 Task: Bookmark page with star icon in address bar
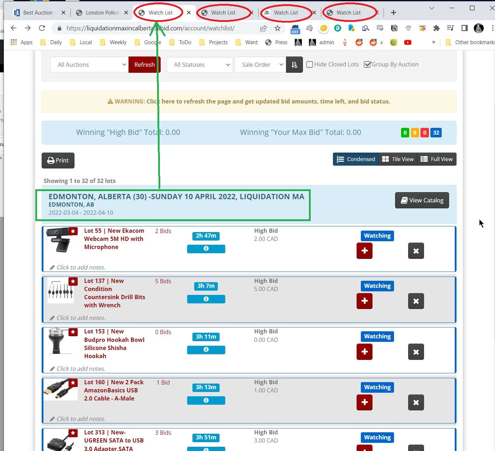click(x=278, y=28)
